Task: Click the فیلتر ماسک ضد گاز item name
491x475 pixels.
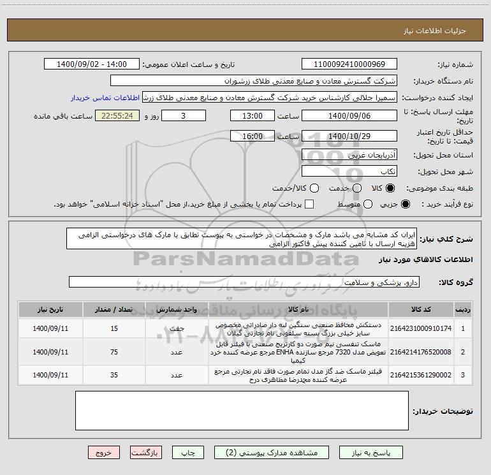Action: (x=298, y=376)
